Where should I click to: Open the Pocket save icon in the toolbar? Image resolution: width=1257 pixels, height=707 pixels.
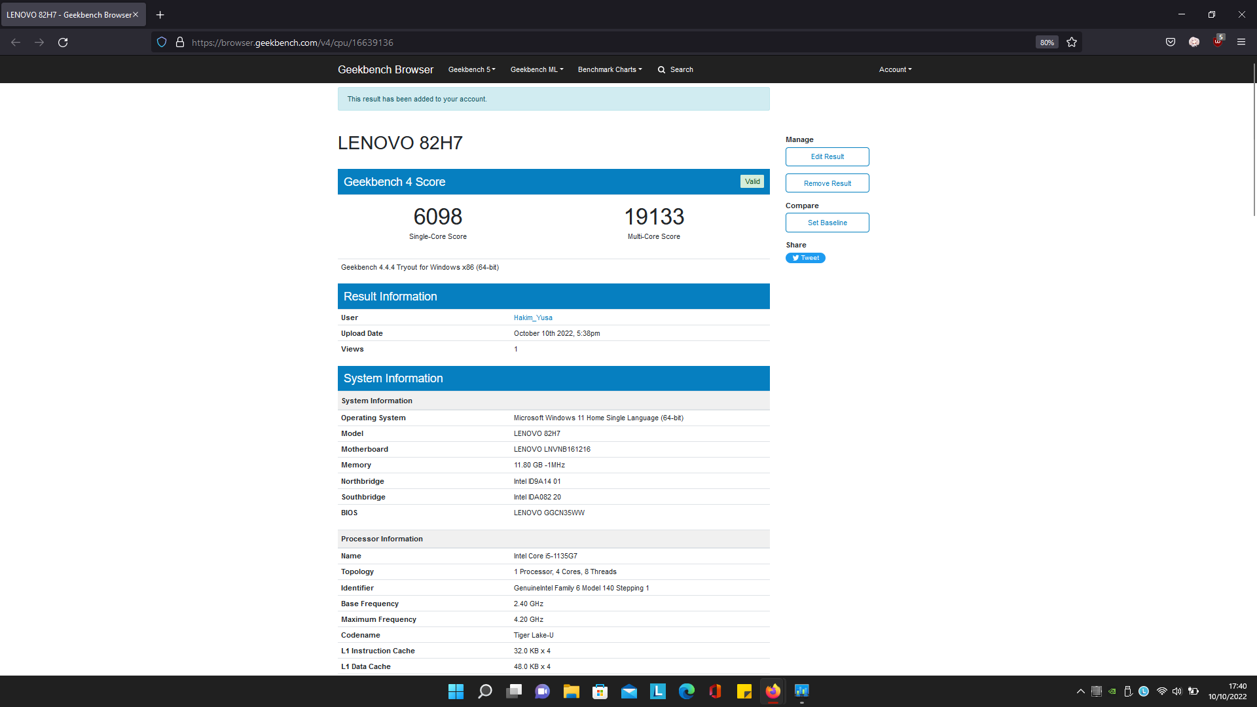point(1171,43)
